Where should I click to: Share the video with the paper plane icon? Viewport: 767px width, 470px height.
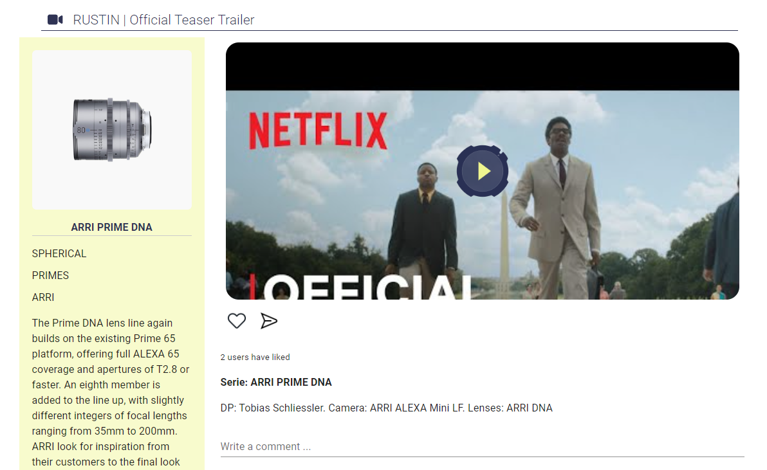[268, 320]
